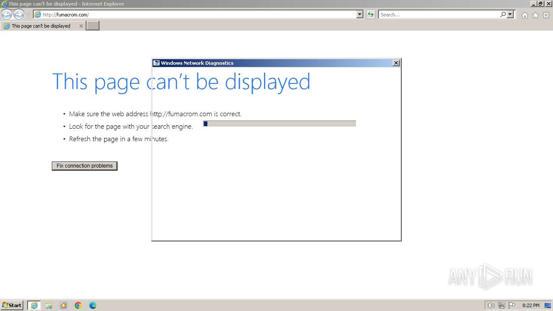553x311 pixels.
Task: Click into the Search... box
Action: [x=439, y=15]
